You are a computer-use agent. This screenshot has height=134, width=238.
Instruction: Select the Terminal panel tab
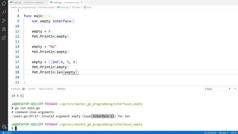(x=61, y=89)
